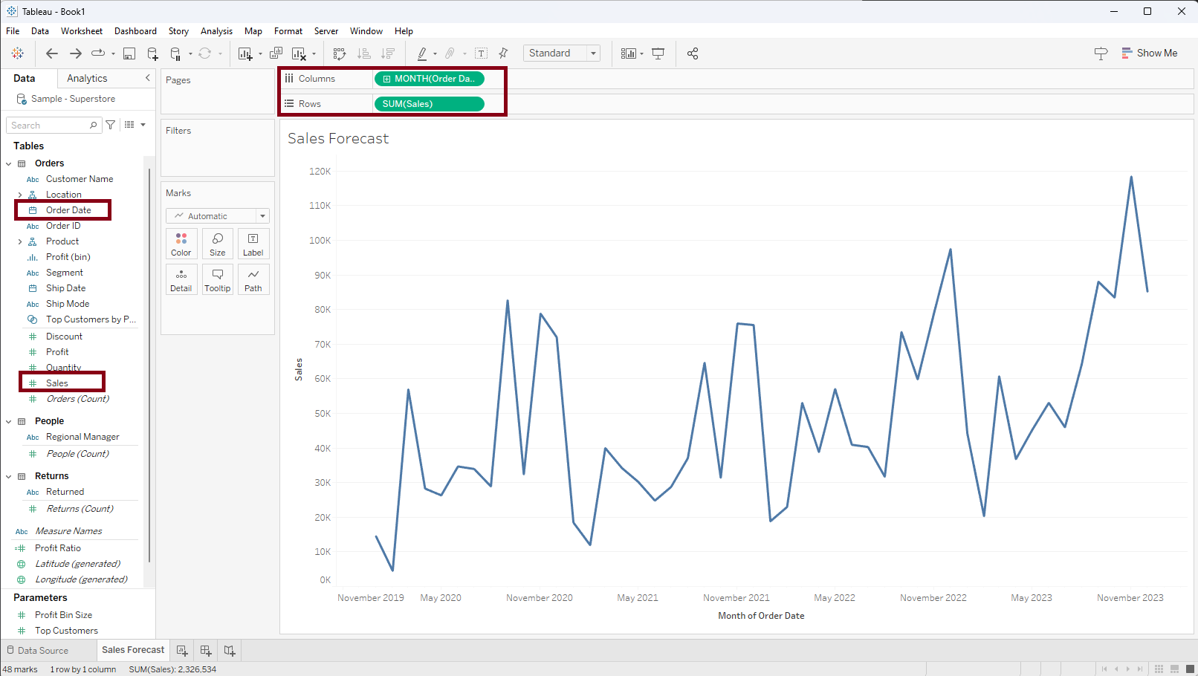1198x676 pixels.
Task: Toggle Presentation Mode
Action: pyautogui.click(x=658, y=53)
